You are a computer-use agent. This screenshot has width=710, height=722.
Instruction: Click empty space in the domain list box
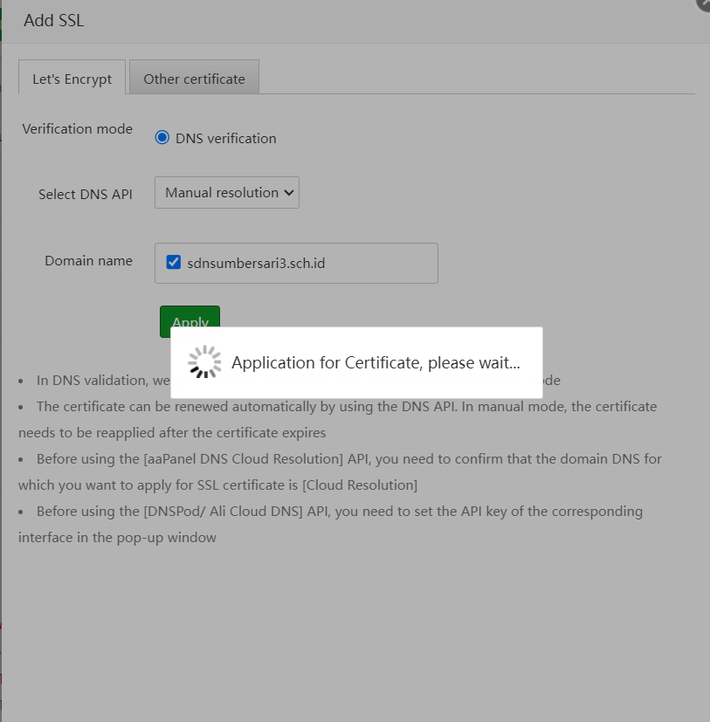(x=384, y=263)
